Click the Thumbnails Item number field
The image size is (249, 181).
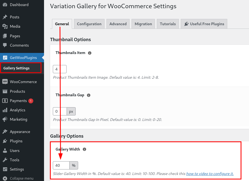pyautogui.click(x=60, y=69)
